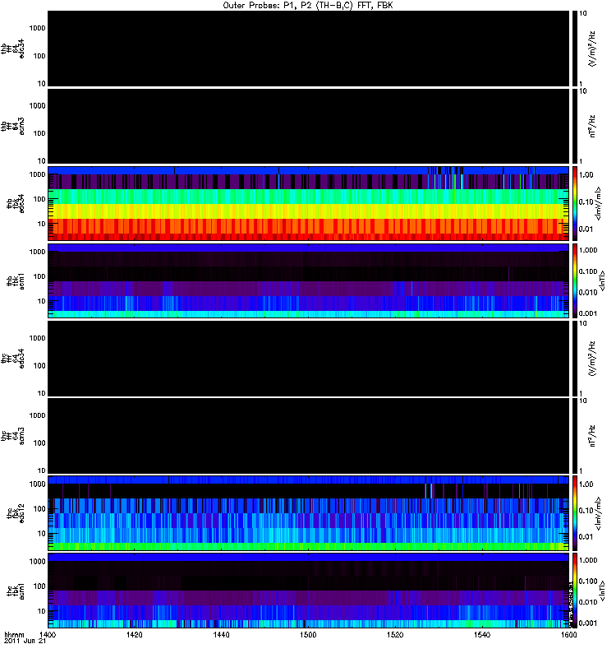
Task: Click the empty black thc fff scm3 panel
Action: [x=308, y=435]
